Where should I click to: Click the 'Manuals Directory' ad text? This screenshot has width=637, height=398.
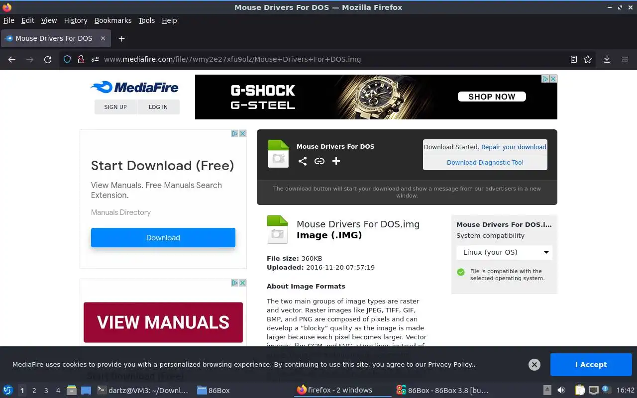coord(121,212)
